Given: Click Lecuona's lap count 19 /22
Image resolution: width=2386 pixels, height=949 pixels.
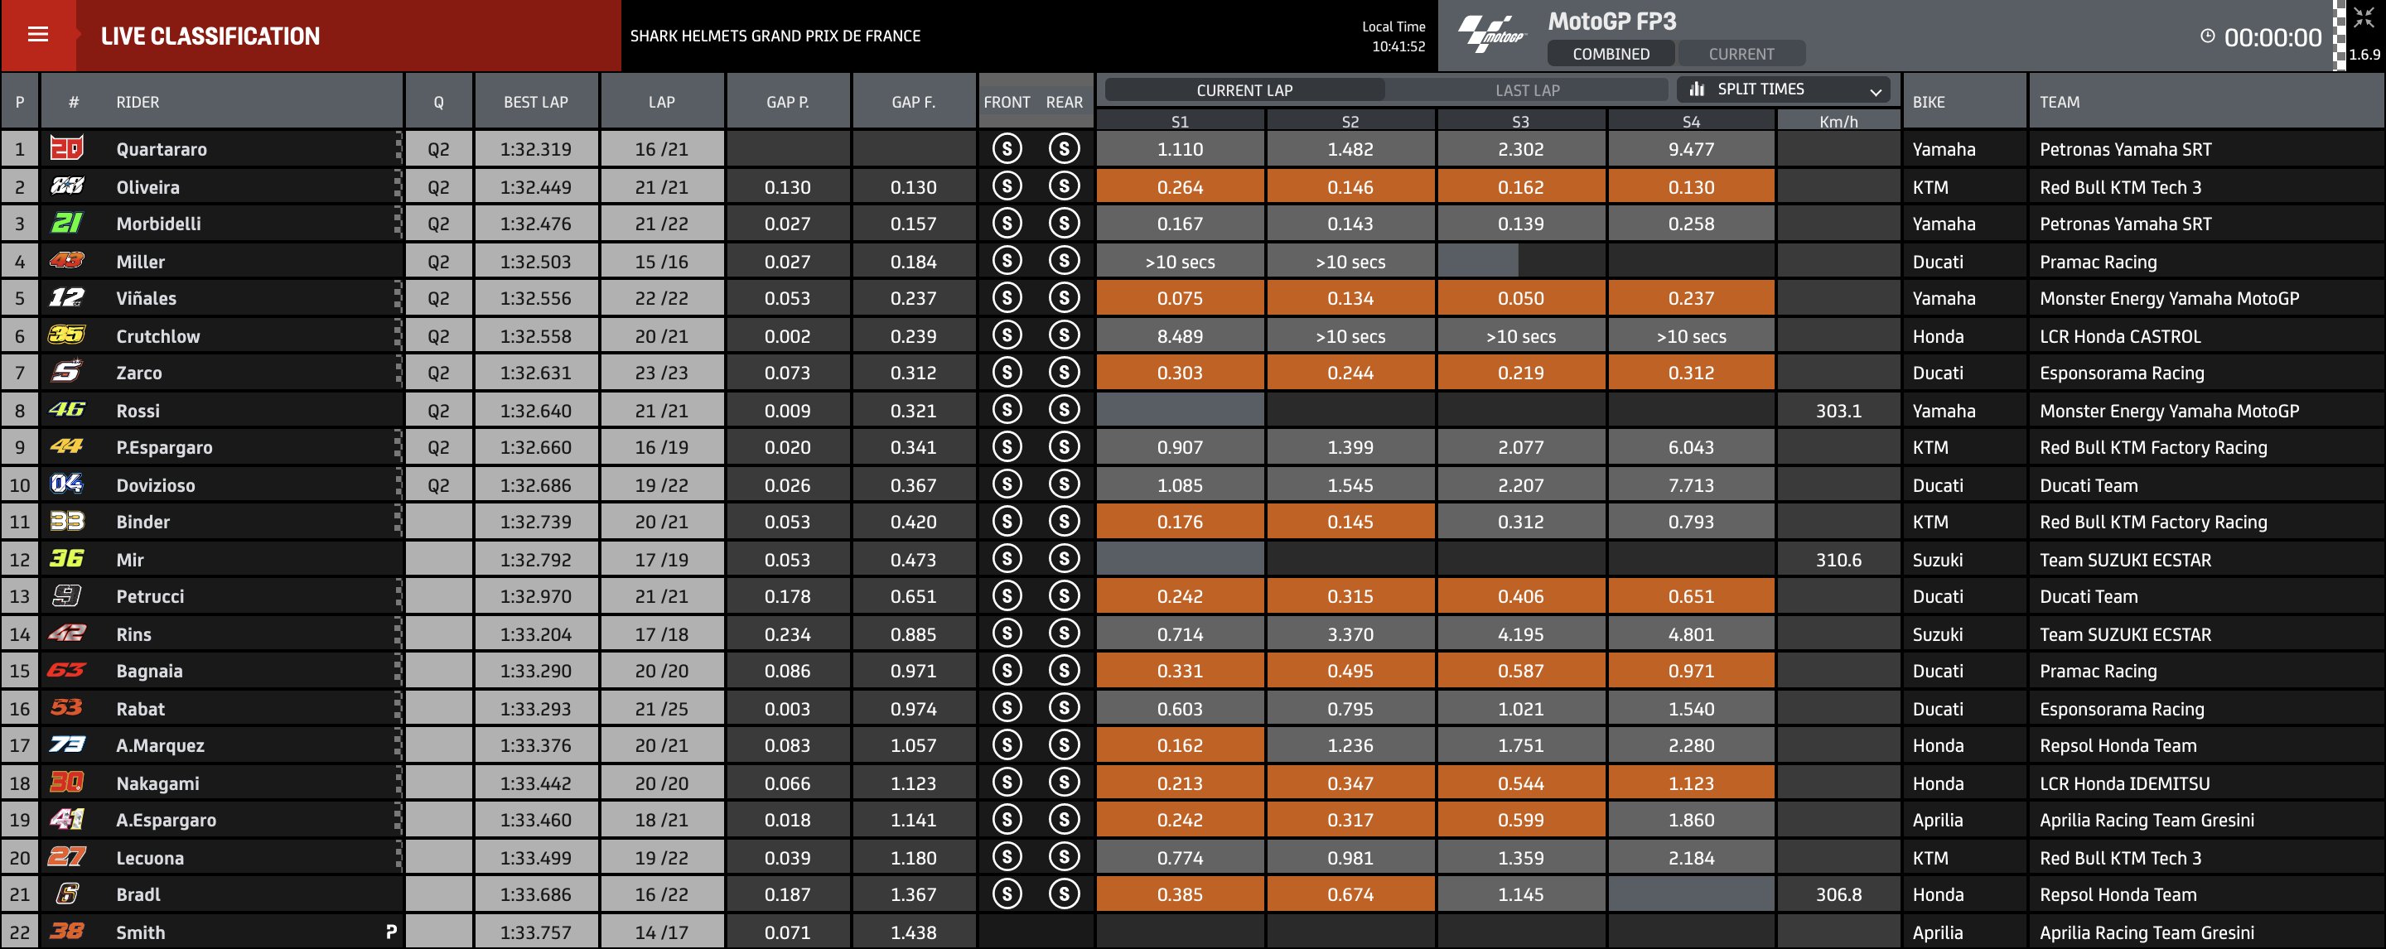Looking at the screenshot, I should (661, 857).
